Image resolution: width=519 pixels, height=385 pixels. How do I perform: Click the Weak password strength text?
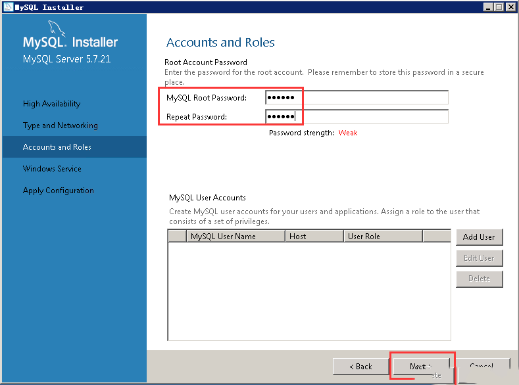[x=348, y=133]
